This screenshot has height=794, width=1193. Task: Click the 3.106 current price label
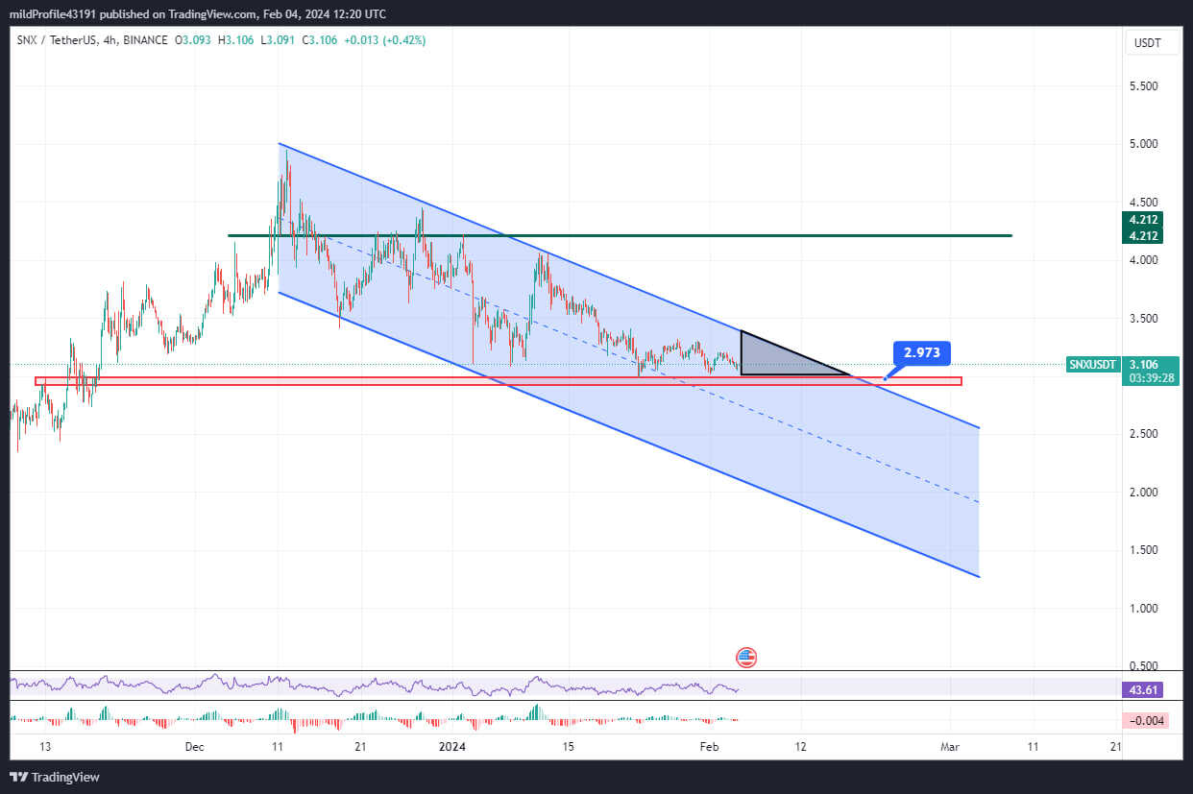1143,365
